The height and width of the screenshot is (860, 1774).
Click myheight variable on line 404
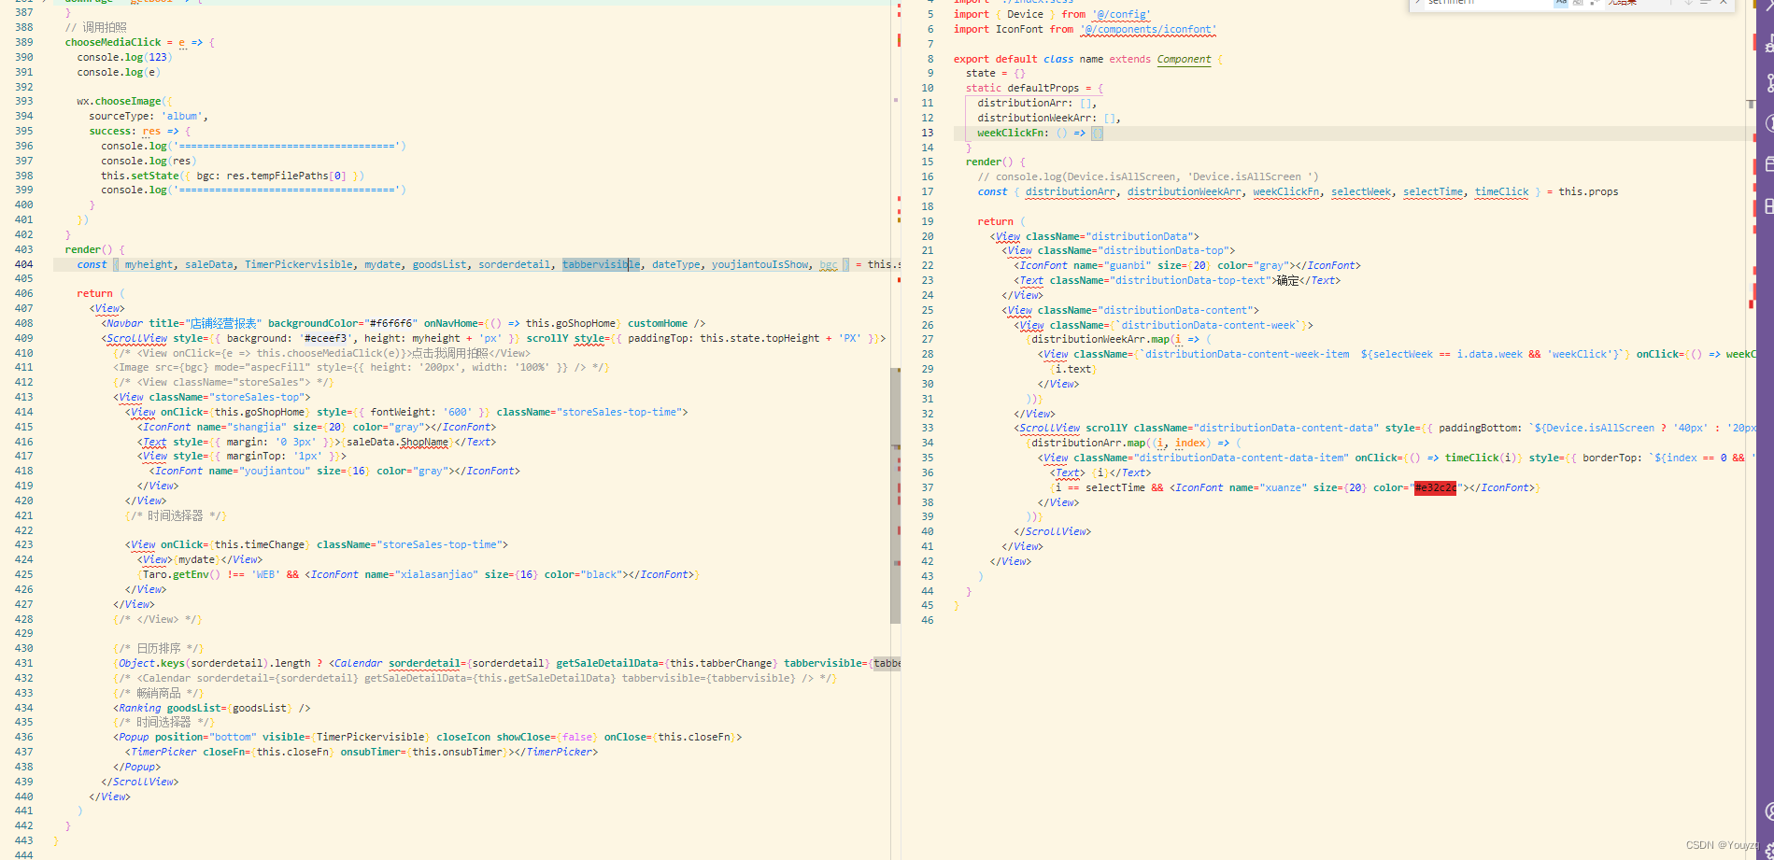click(149, 265)
